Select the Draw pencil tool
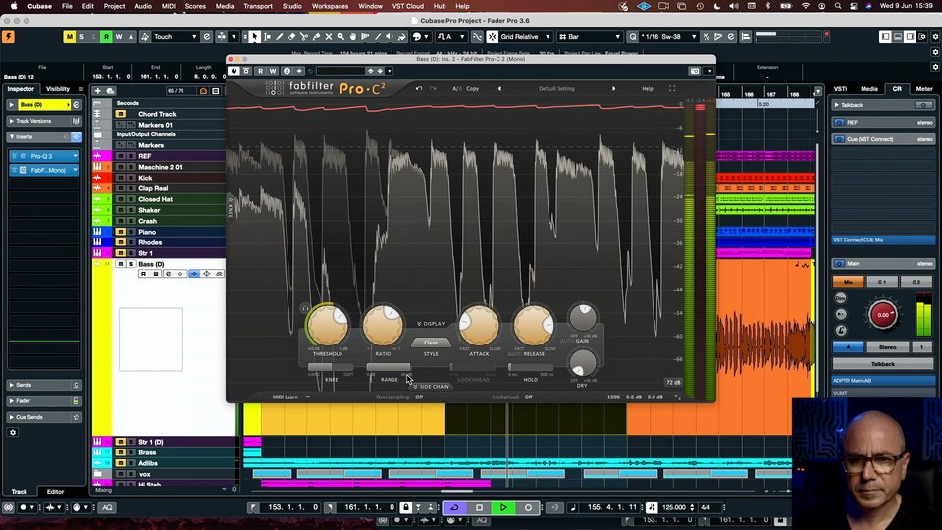 coord(280,37)
